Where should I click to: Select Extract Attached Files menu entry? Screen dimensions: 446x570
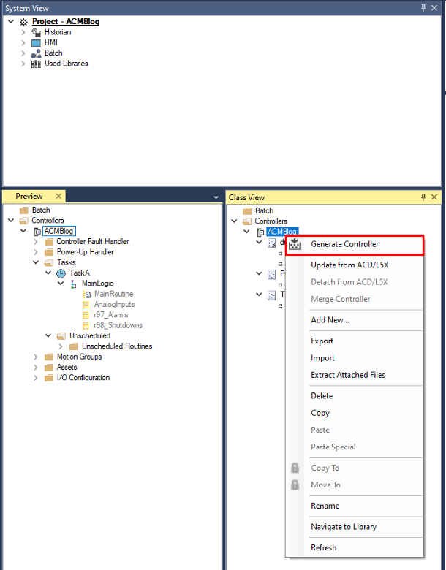347,375
